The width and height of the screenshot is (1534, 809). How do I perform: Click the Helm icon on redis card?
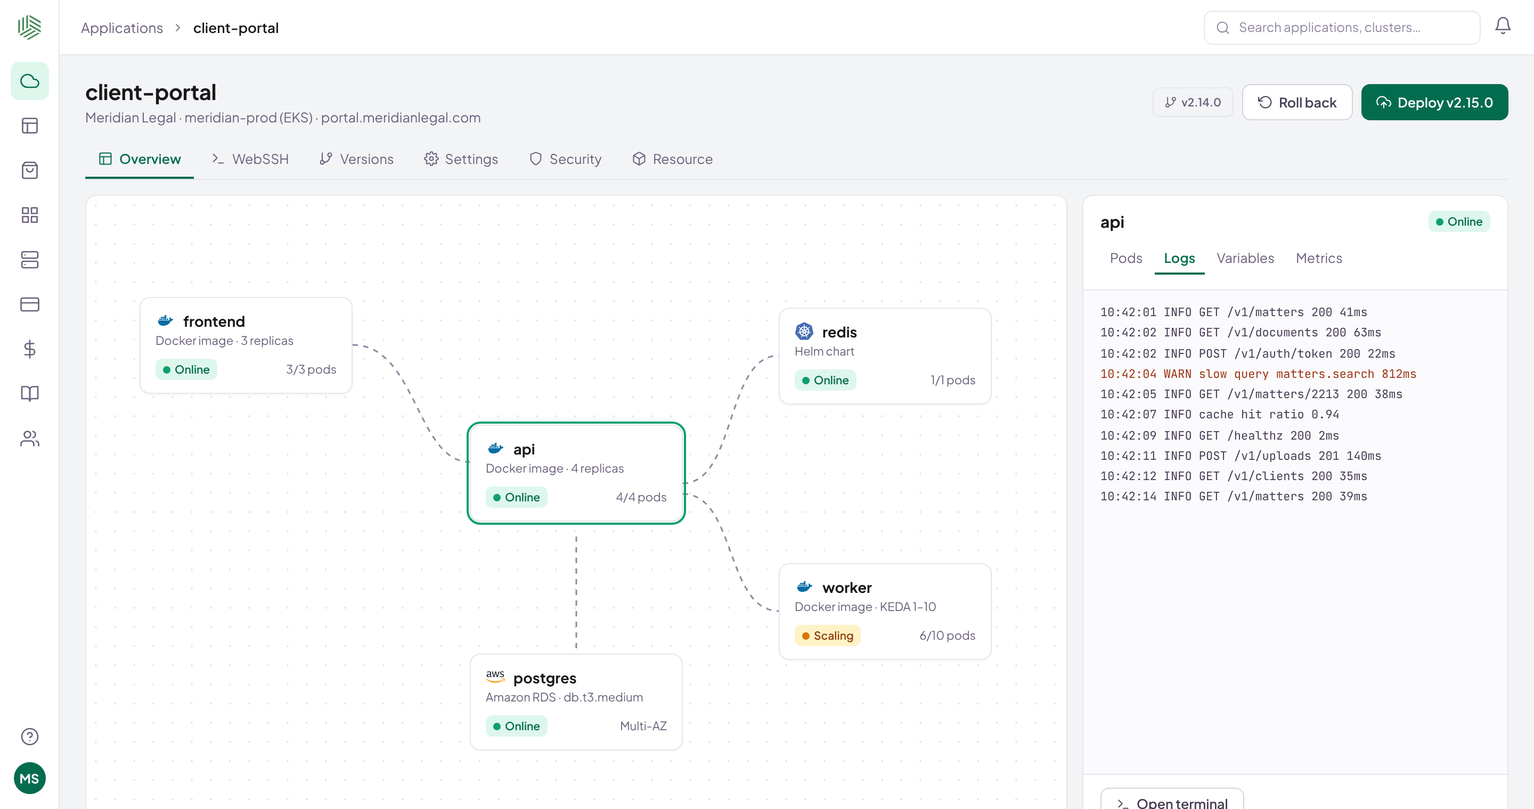pos(804,332)
